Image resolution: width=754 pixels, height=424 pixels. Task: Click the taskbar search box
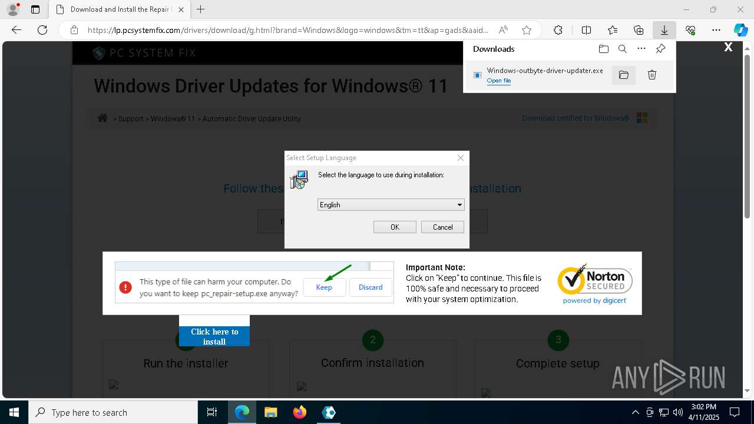coord(113,412)
